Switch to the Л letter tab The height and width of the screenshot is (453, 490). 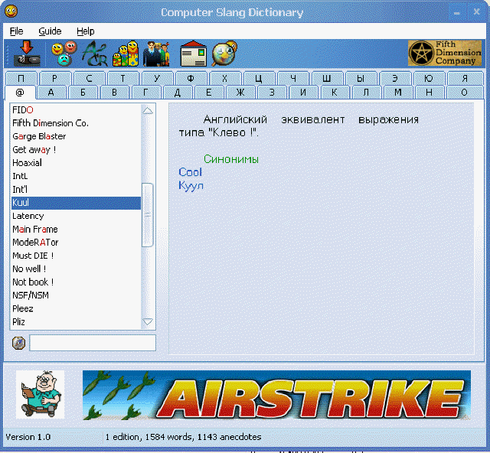pyautogui.click(x=366, y=93)
